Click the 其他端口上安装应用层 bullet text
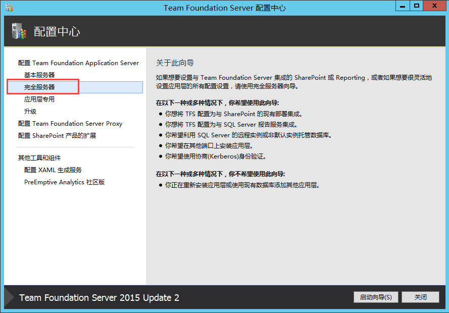 pyautogui.click(x=209, y=145)
